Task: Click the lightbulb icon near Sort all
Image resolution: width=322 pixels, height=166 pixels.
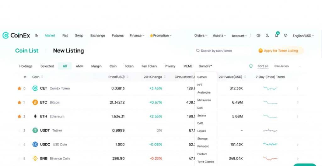Action: 251,66
